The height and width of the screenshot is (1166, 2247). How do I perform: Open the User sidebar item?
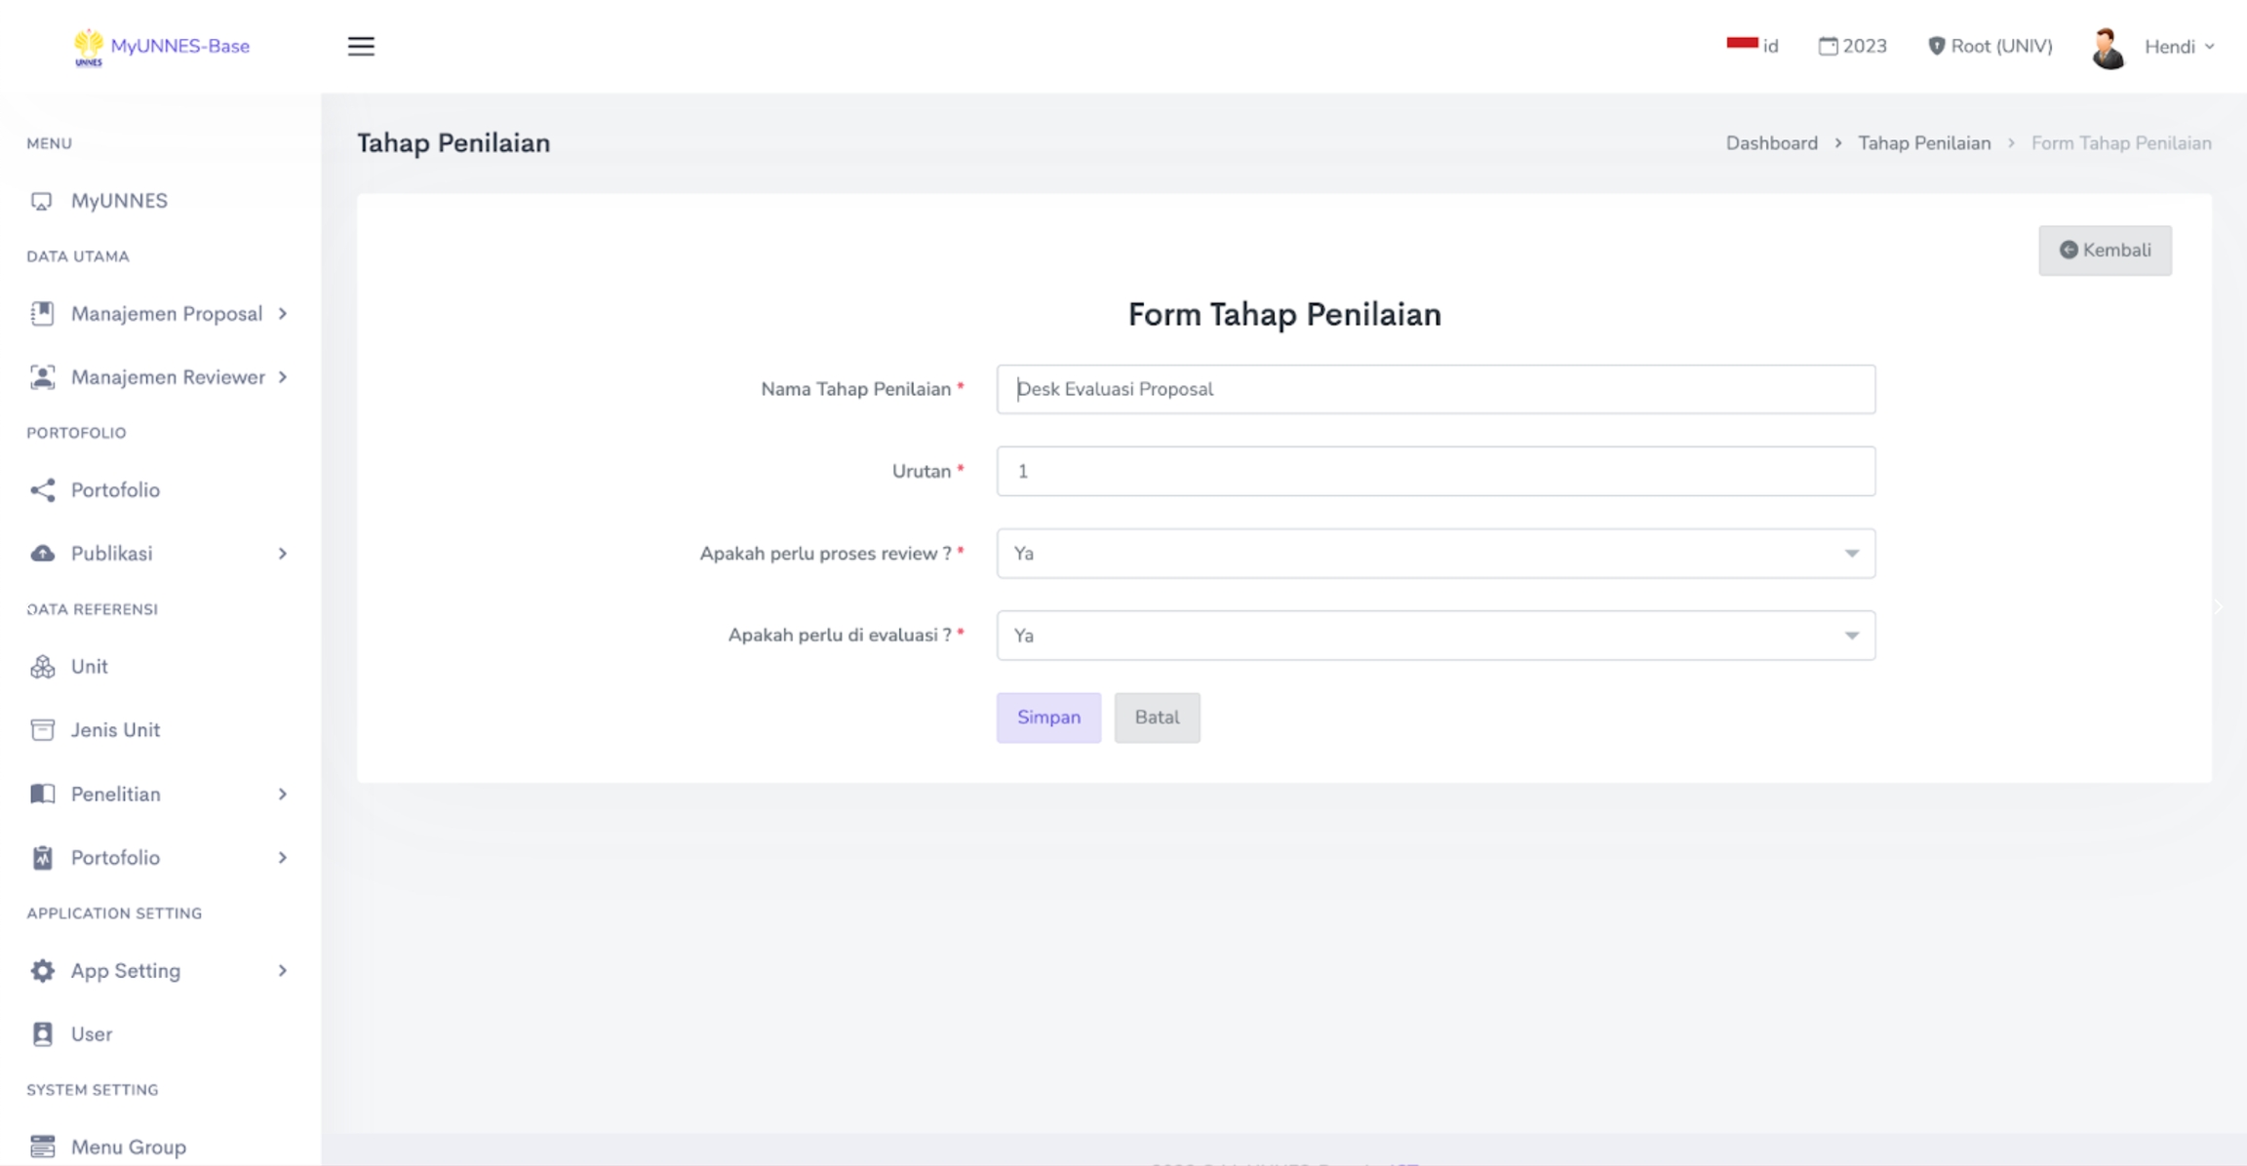point(91,1034)
